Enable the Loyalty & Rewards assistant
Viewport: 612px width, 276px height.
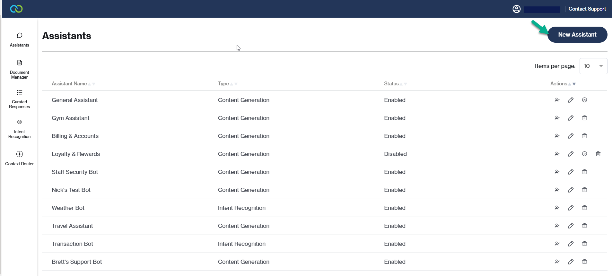584,154
